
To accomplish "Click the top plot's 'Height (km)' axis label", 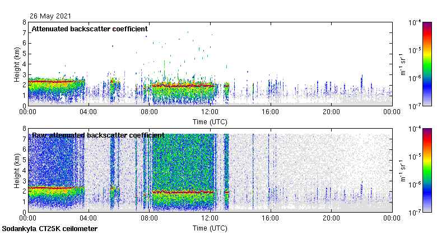I will (x=17, y=64).
